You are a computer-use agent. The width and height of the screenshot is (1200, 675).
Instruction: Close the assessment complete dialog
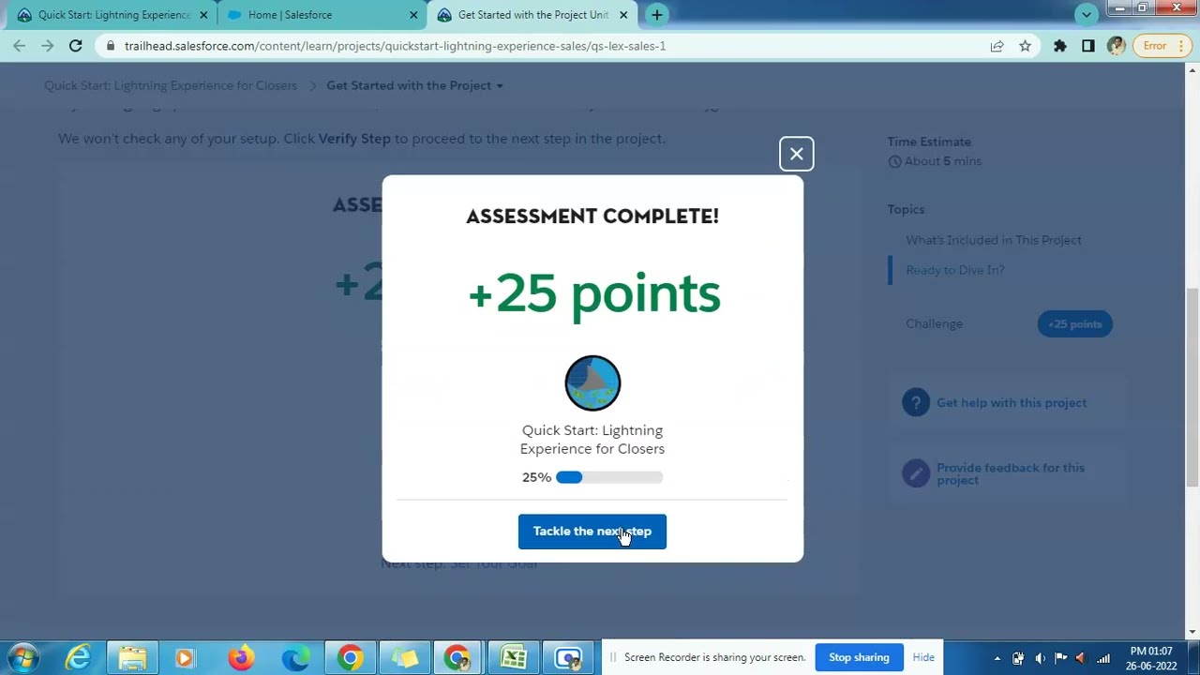(x=796, y=154)
